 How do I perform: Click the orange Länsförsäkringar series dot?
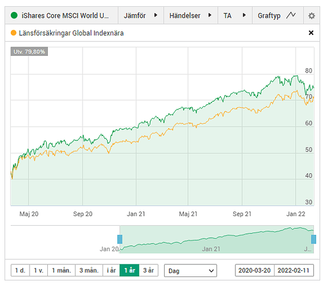(x=14, y=32)
